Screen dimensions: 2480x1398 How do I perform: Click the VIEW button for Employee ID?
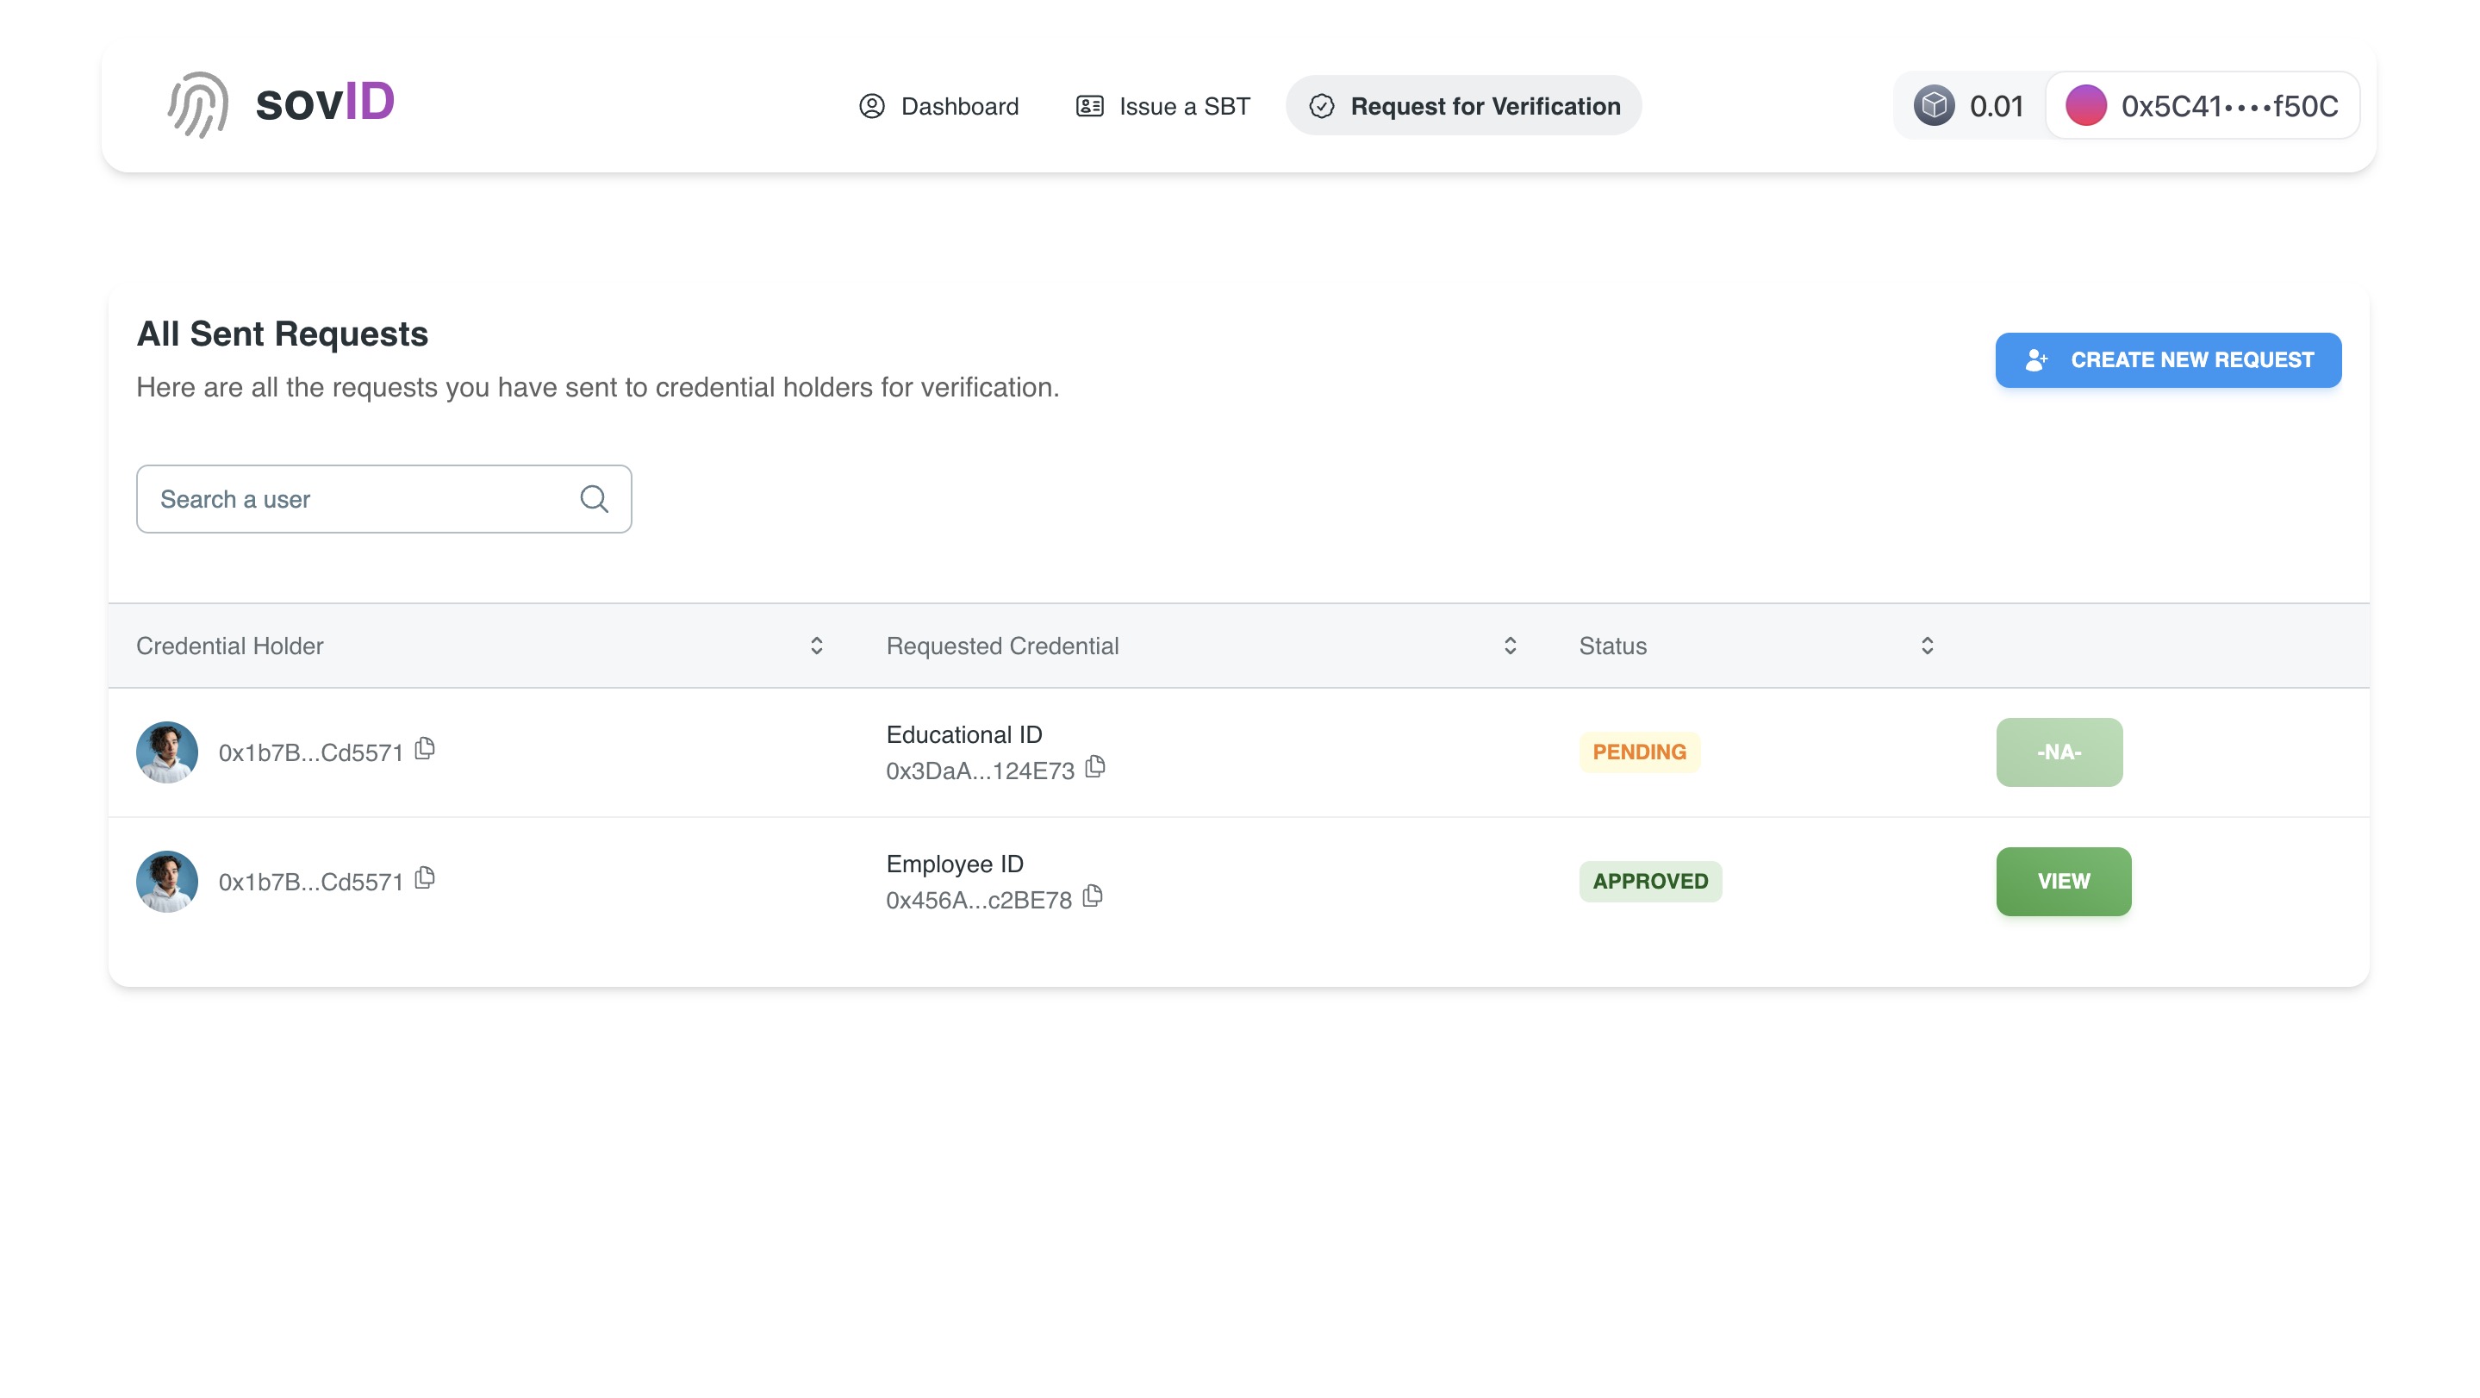click(x=2063, y=882)
